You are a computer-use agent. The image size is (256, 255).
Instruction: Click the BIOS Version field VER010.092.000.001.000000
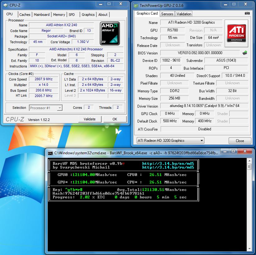coord(200,53)
